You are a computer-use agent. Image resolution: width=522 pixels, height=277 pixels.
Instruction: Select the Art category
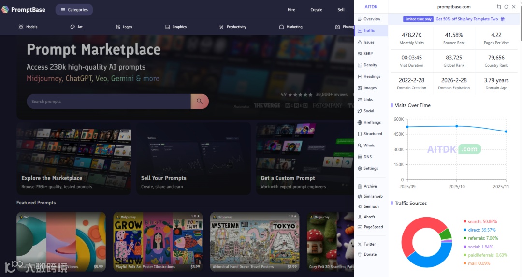pyautogui.click(x=76, y=27)
